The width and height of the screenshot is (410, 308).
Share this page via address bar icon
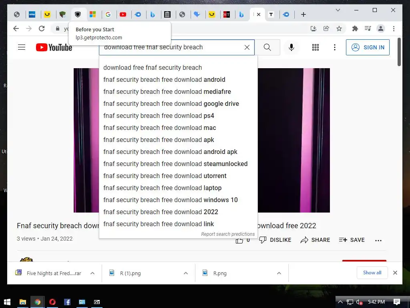click(326, 28)
